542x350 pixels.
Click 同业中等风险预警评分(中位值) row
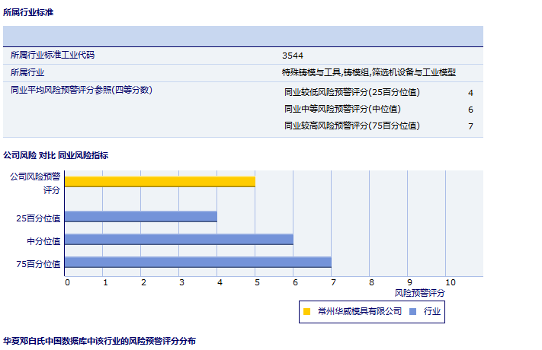point(342,109)
